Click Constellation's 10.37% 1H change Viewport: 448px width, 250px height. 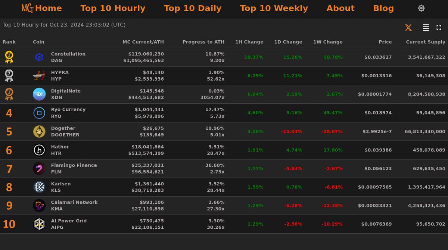coord(254,57)
